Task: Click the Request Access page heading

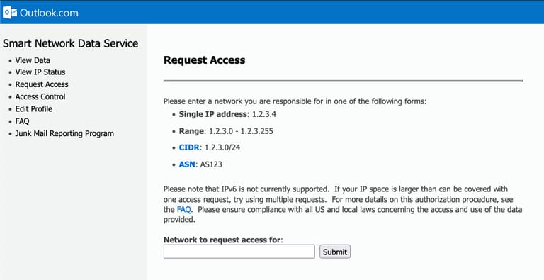Action: [204, 60]
